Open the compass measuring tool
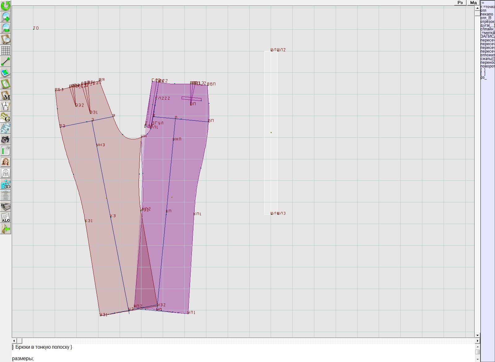This screenshot has height=362, width=495. (6, 106)
